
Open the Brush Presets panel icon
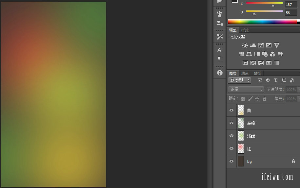coord(220,14)
